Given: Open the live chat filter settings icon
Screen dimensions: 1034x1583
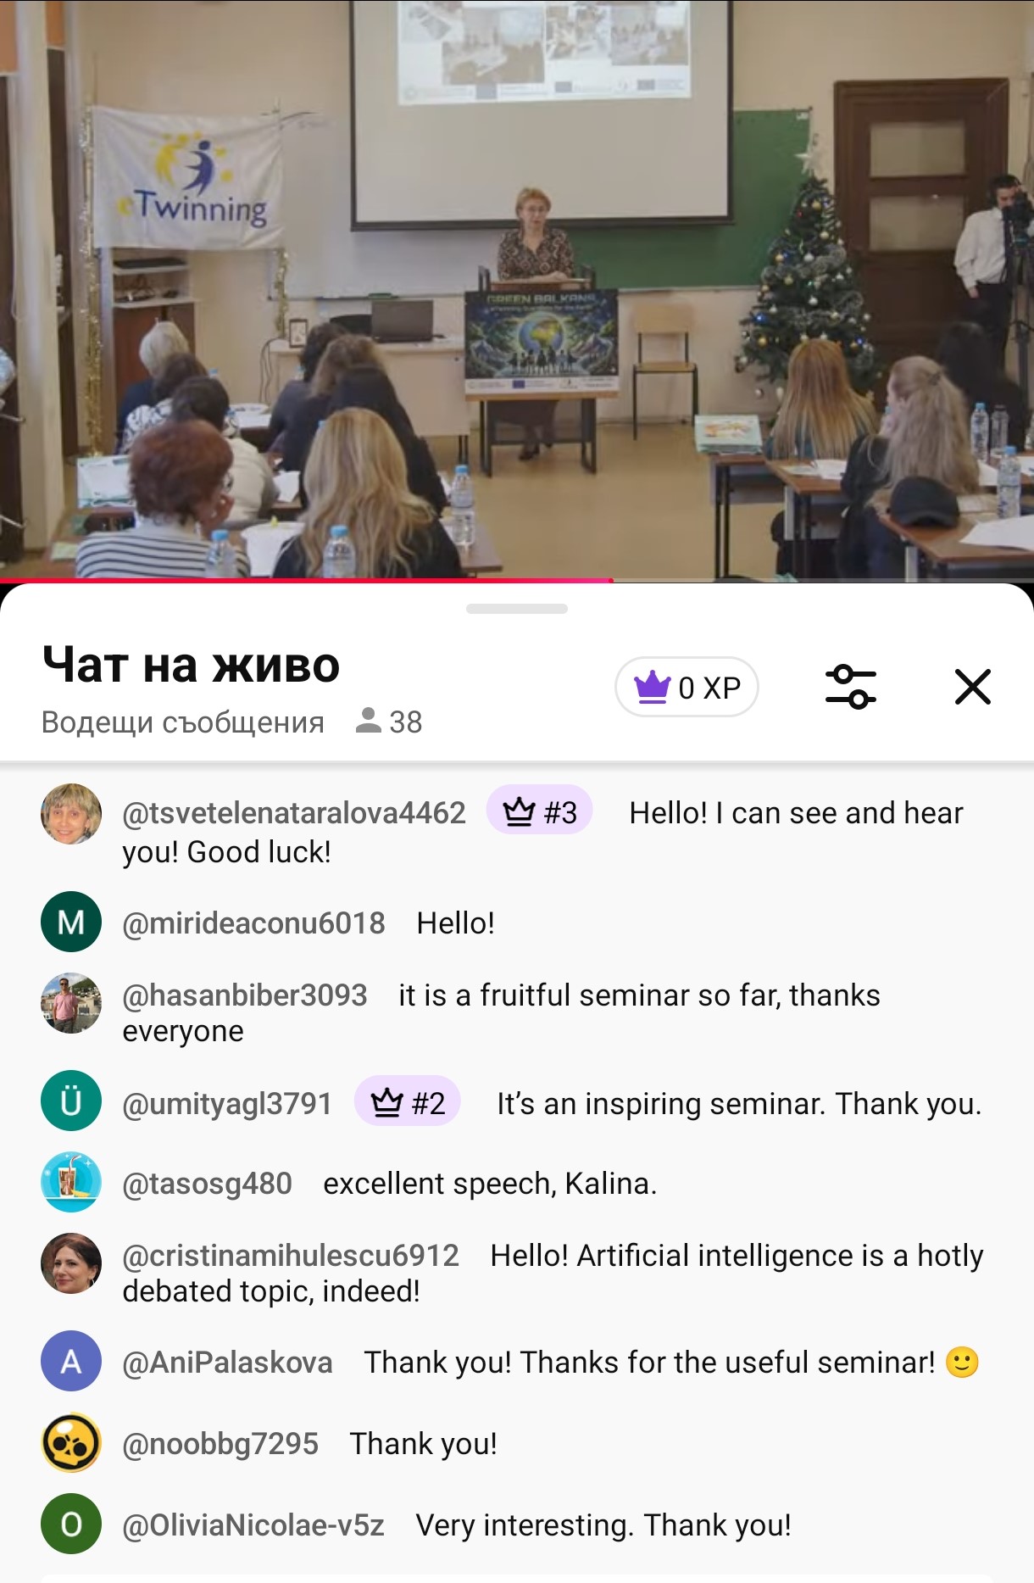Looking at the screenshot, I should tap(850, 687).
